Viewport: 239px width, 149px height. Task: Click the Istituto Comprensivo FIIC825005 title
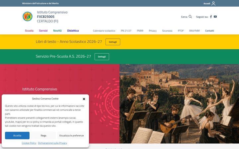tap(52, 17)
